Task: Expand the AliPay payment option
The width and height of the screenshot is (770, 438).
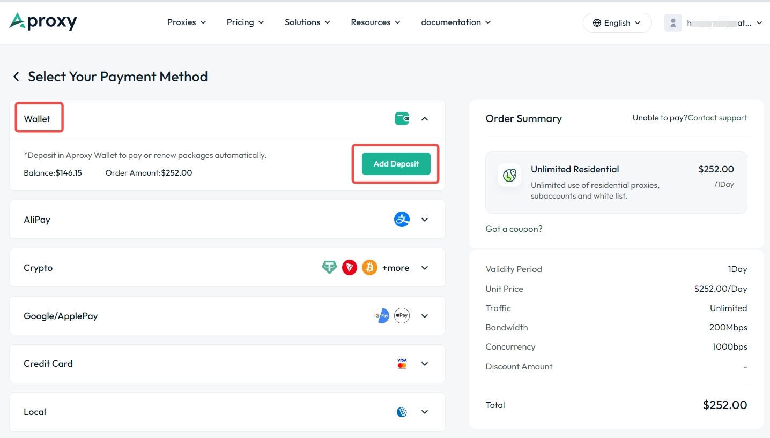Action: pyautogui.click(x=425, y=220)
